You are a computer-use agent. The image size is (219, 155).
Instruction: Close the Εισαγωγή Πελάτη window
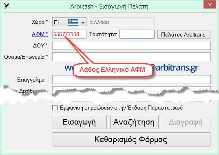tap(210, 5)
